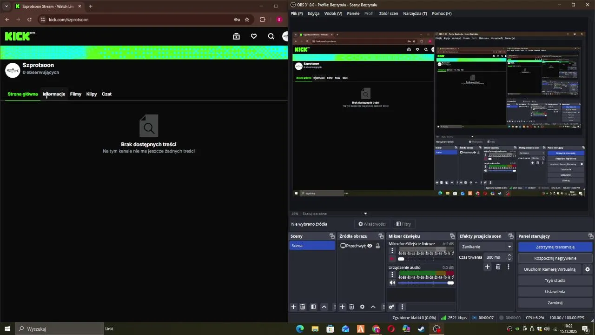Screen dimensions: 595x335
Task: Open Widok menu in OBS
Action: click(333, 13)
